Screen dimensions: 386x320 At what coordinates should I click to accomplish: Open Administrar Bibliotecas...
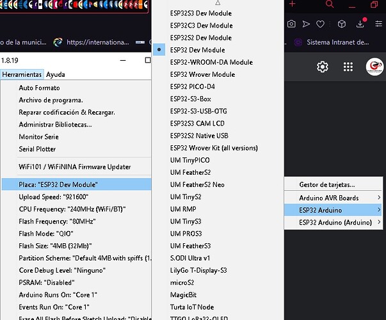pos(76,125)
